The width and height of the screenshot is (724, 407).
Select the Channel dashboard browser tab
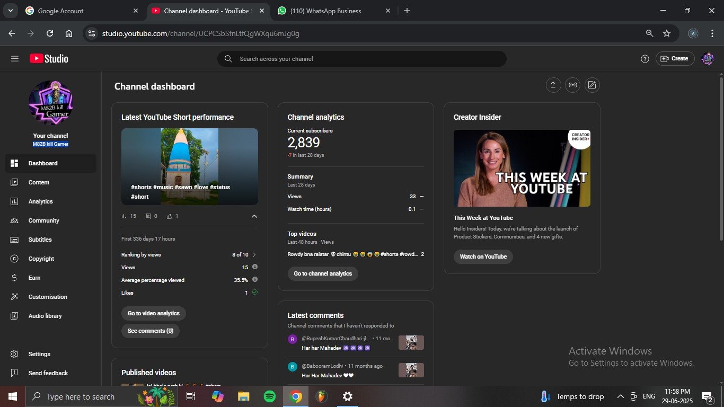208,11
